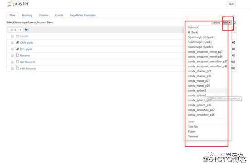Click the Quit button
Viewport: 251px width, 167px height.
pos(231,4)
